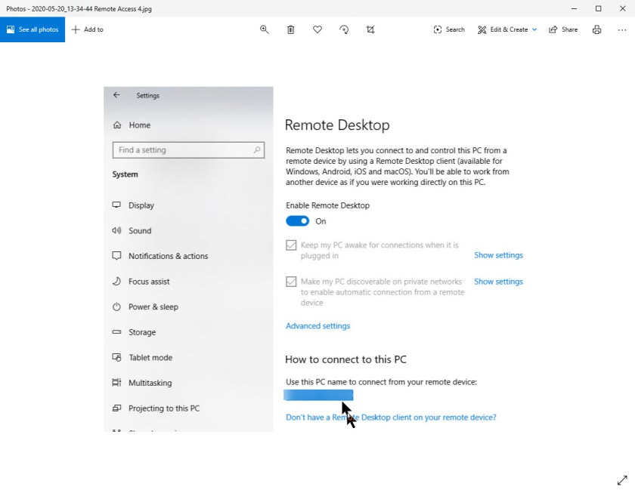Open the Crop tool

click(x=370, y=29)
